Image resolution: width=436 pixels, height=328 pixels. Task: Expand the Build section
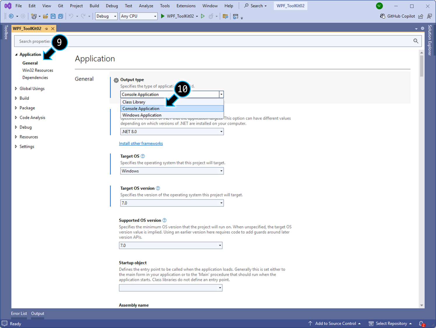tap(16, 98)
